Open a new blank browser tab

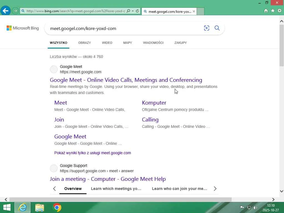[x=201, y=11]
